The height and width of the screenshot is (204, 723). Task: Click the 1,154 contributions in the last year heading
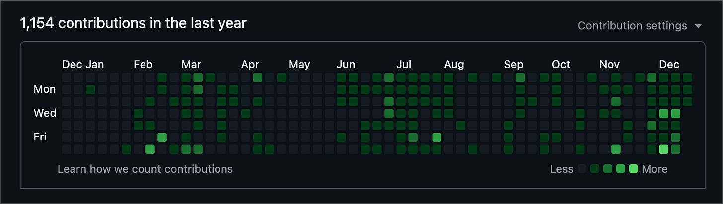point(133,23)
